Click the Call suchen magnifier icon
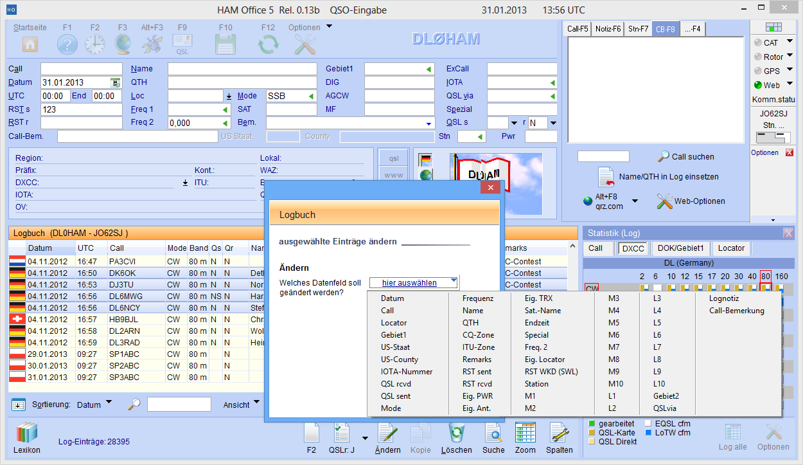The image size is (803, 465). 664,156
